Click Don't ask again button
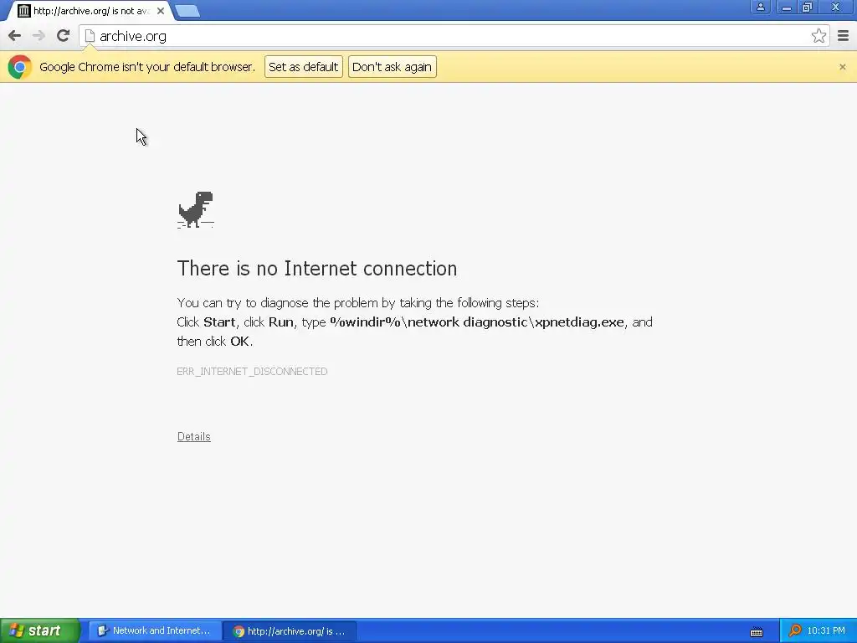Viewport: 857px width, 643px height. point(392,67)
